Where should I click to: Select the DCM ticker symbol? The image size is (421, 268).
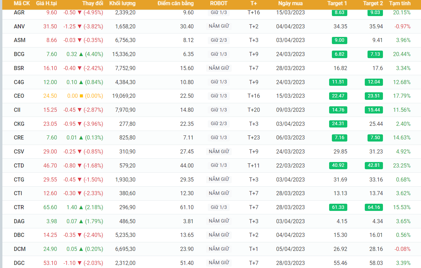20,249
